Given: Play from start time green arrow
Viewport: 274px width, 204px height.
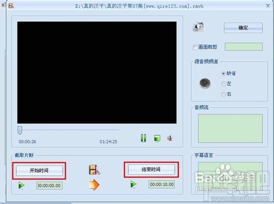Looking at the screenshot, I should click(x=21, y=185).
